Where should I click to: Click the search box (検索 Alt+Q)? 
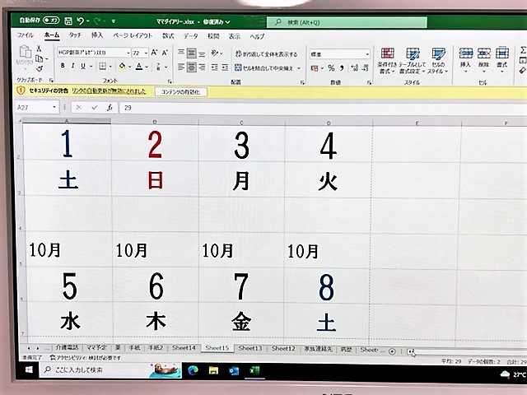347,22
